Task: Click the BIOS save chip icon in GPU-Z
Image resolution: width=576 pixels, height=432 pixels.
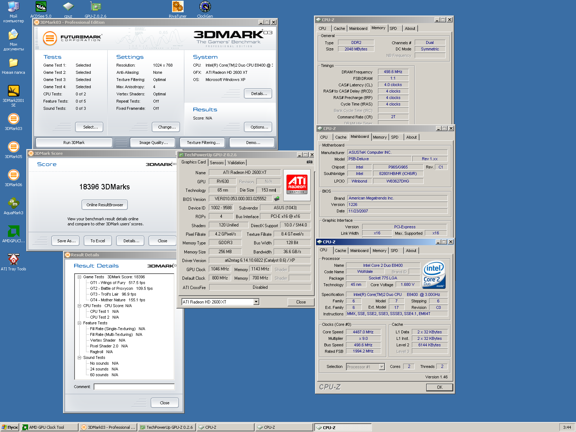Action: pos(277,198)
